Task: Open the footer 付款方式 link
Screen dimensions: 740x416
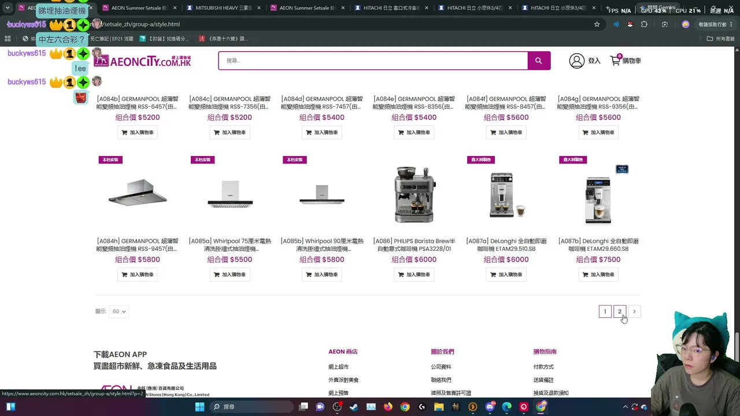Action: [543, 367]
